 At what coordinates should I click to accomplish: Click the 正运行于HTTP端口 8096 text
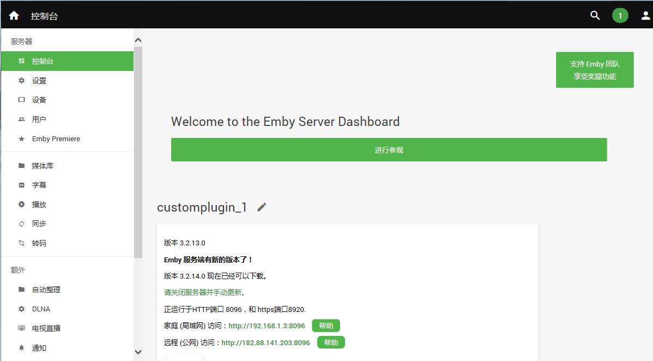(235, 309)
